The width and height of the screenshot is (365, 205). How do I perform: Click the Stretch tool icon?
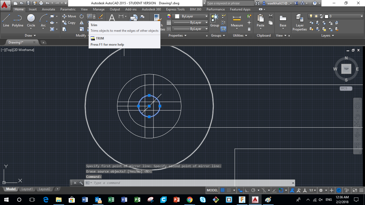click(x=64, y=29)
